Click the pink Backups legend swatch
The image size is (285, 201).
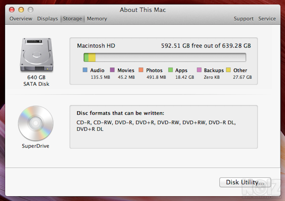[x=199, y=70]
